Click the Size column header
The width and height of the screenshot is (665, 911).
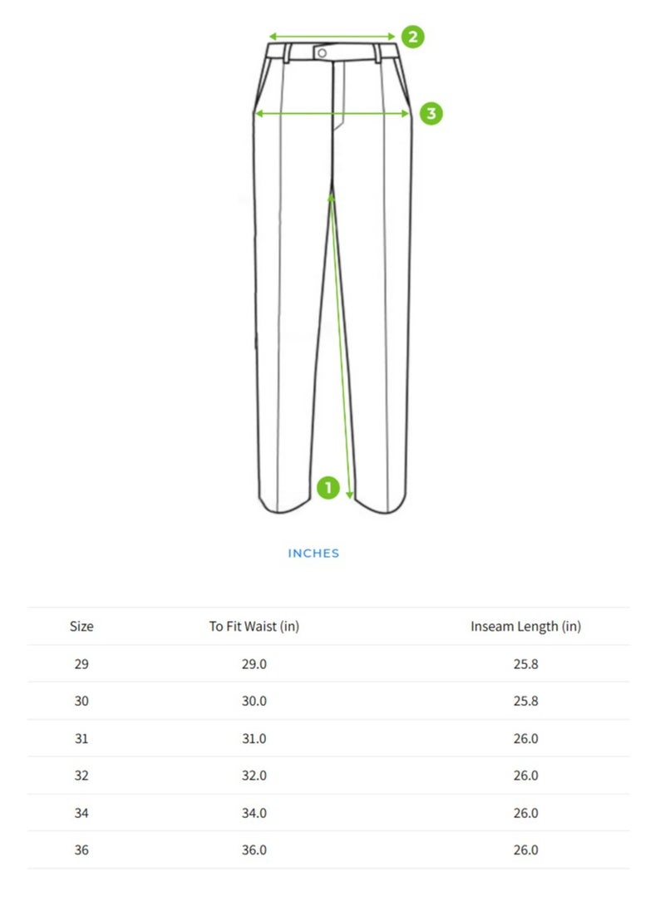coord(81,627)
